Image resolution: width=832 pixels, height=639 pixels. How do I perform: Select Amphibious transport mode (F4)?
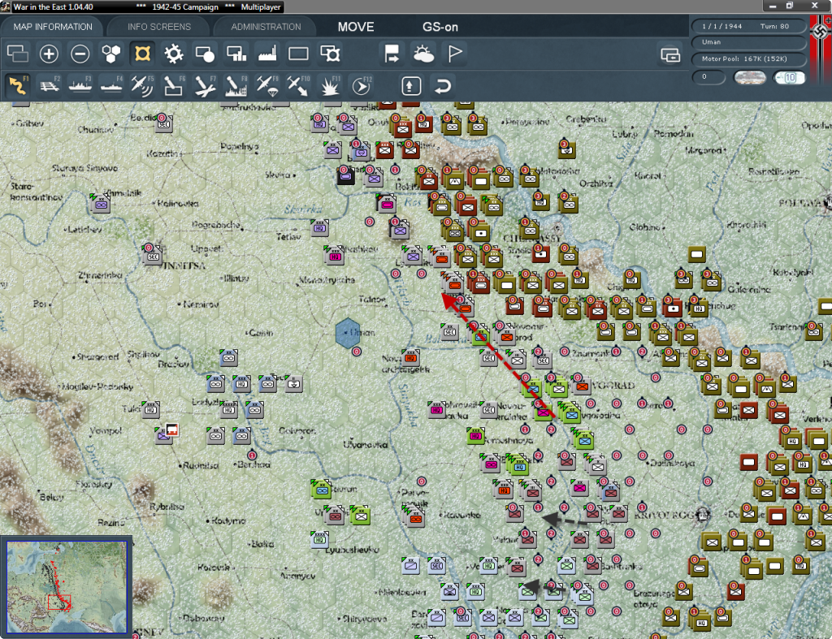point(111,85)
